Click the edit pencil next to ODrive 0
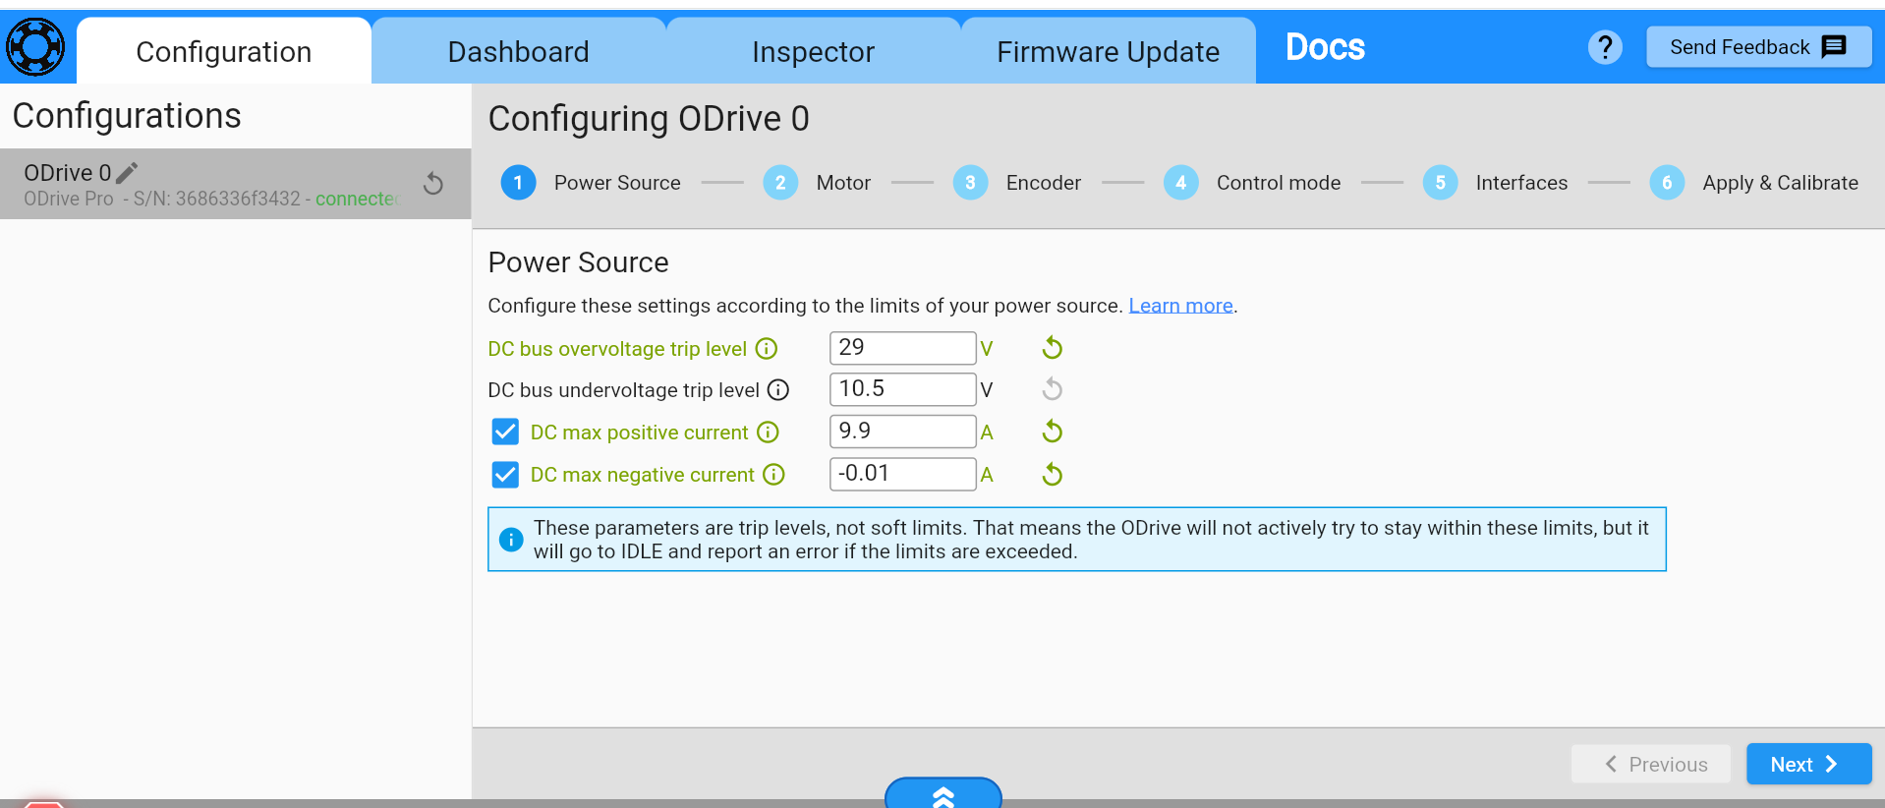Screen dimensions: 1885x808 click(x=127, y=173)
